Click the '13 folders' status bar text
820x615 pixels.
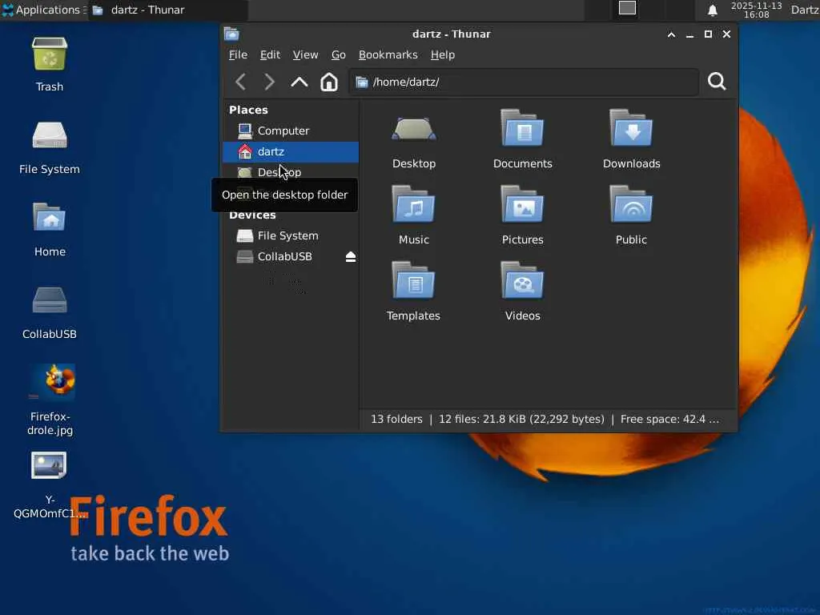396,420
